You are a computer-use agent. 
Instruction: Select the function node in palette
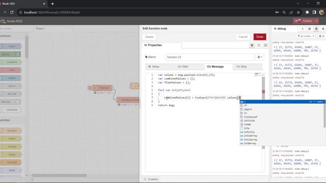(10, 131)
